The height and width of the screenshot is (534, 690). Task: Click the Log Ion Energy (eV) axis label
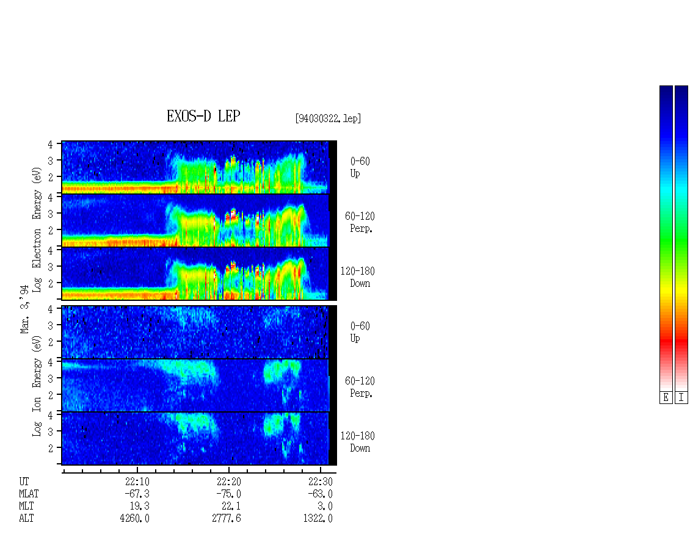click(x=37, y=386)
